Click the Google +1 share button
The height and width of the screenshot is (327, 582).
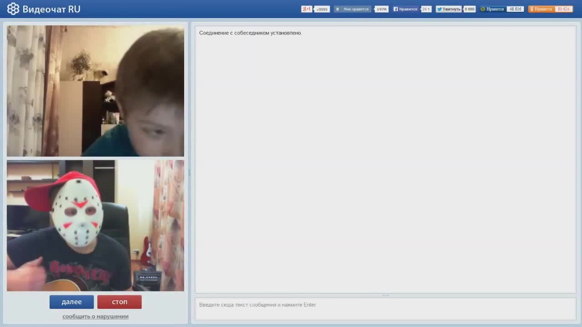coord(307,9)
